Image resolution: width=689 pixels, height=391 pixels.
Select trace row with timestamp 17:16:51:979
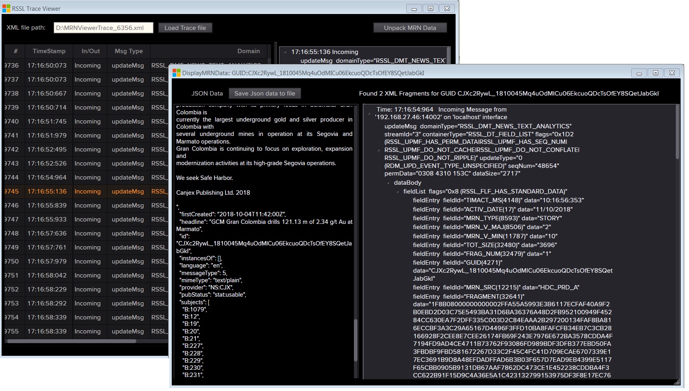coord(86,135)
